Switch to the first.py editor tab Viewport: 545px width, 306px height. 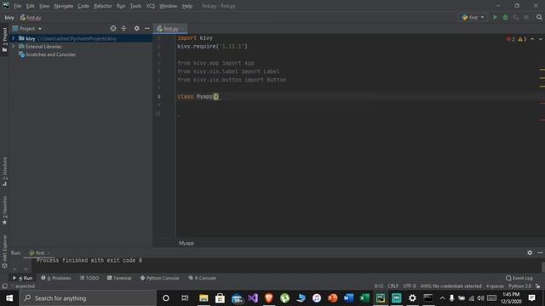pyautogui.click(x=170, y=29)
